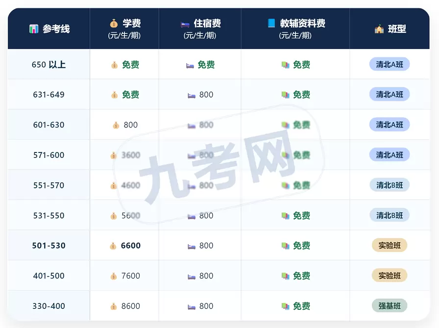Image resolution: width=439 pixels, height=328 pixels.
Task: Click the books icon in 531-550 row
Action: click(285, 216)
